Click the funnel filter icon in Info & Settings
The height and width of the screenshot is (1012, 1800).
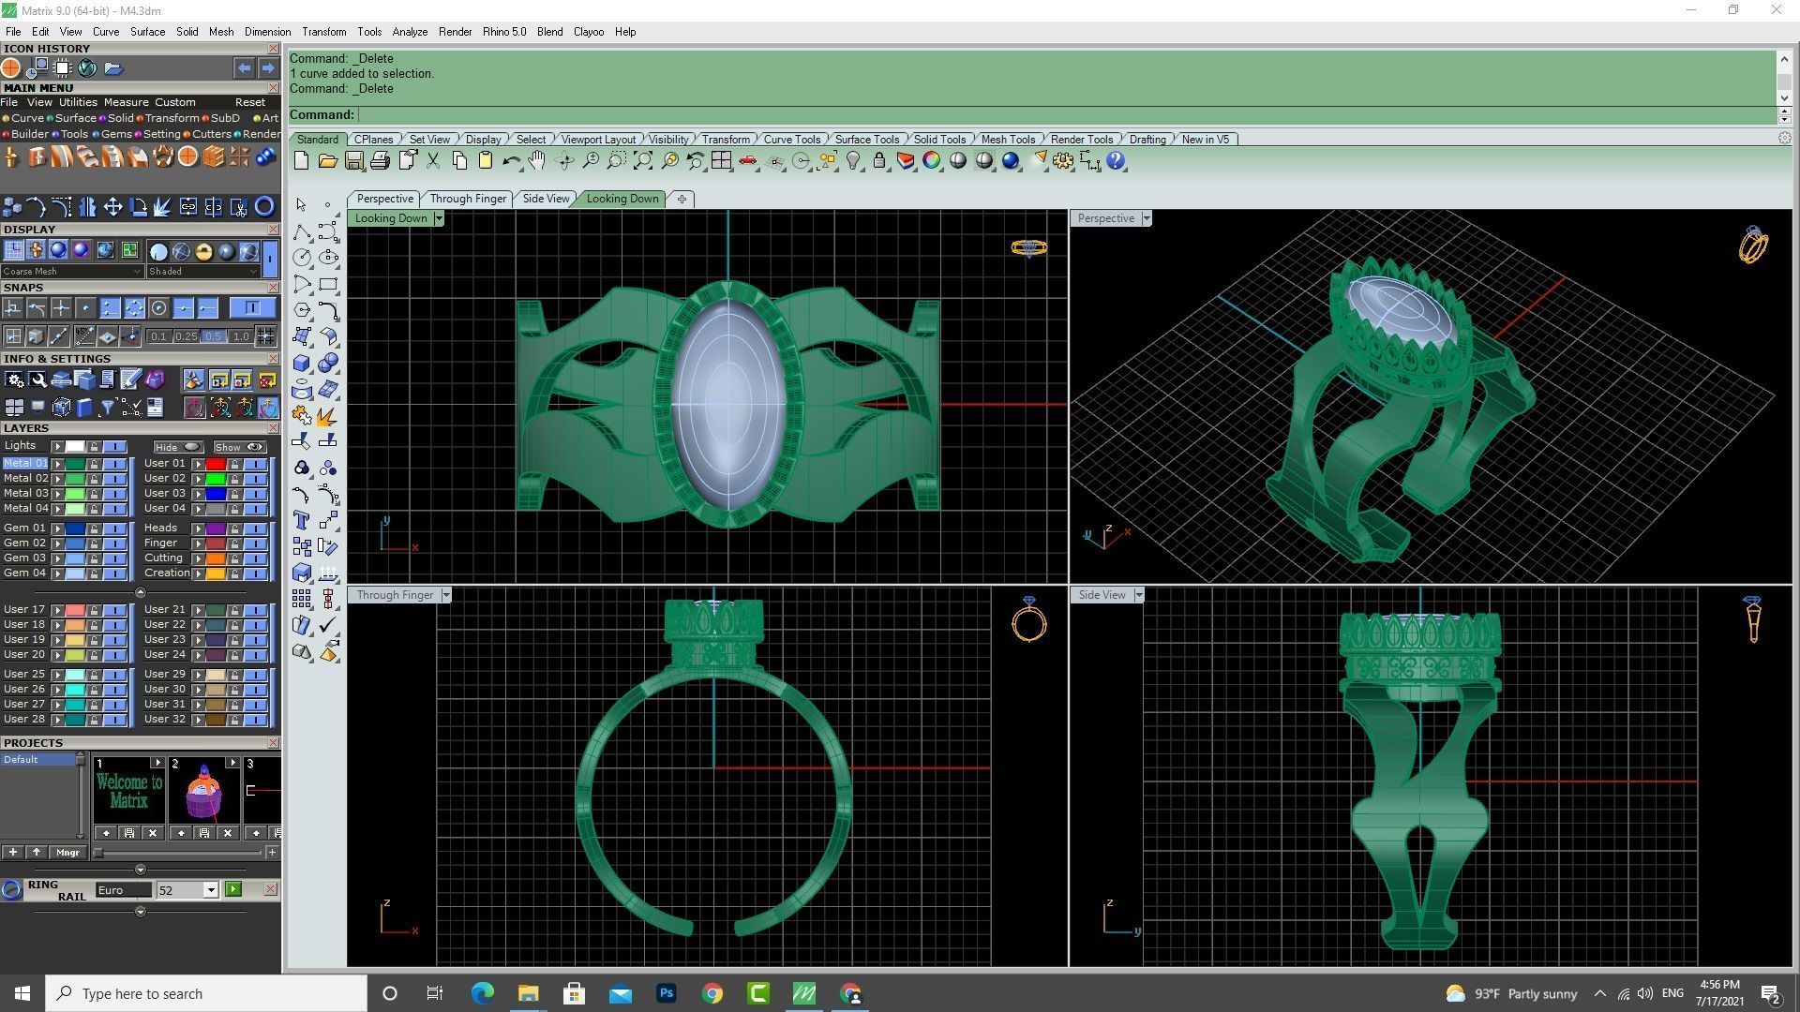coord(108,407)
